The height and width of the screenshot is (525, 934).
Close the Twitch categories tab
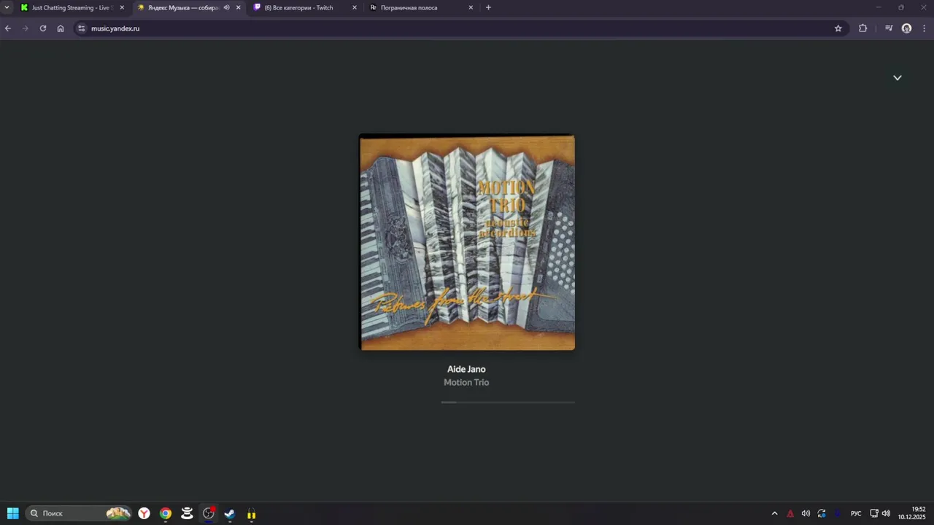355,7
